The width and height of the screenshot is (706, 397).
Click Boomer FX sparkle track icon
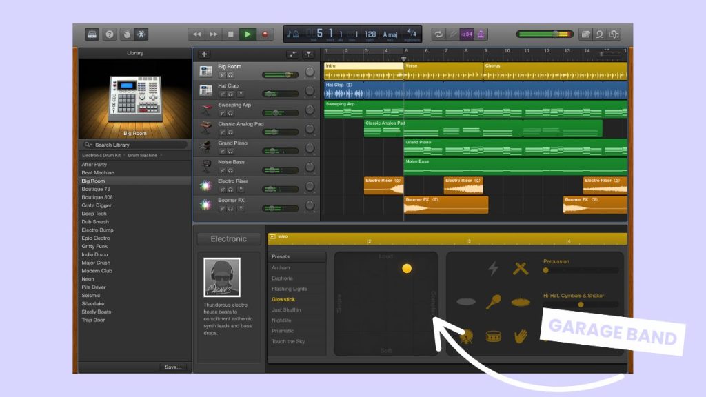[205, 205]
